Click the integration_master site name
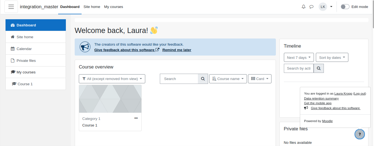 coord(39,7)
